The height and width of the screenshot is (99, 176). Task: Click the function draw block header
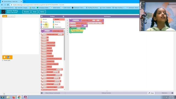coord(78,28)
